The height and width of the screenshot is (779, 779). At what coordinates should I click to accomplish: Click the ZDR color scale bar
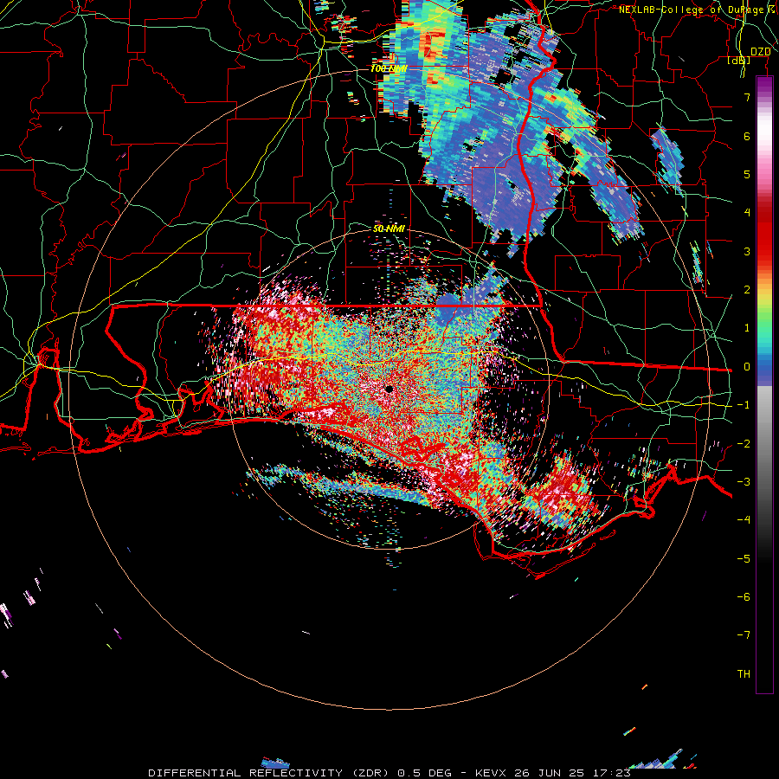(x=764, y=384)
